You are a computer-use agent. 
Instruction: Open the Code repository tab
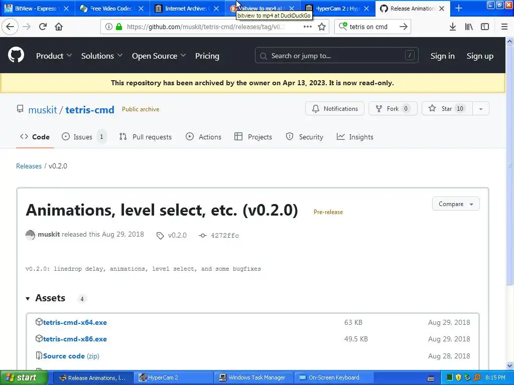[x=35, y=137]
